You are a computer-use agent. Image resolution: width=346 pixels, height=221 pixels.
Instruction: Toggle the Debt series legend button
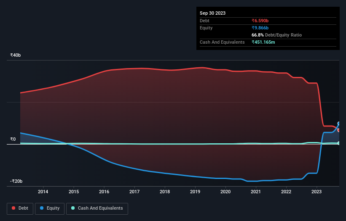[x=20, y=208]
